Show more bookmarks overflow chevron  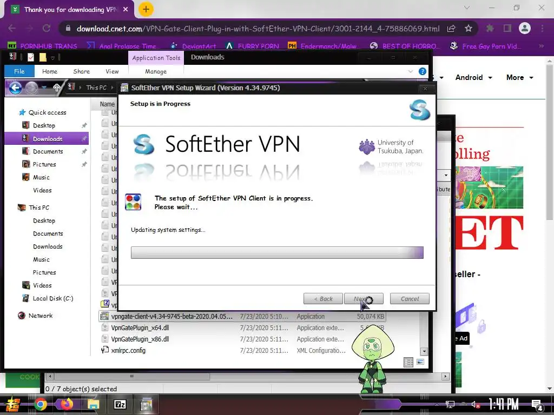pos(541,46)
